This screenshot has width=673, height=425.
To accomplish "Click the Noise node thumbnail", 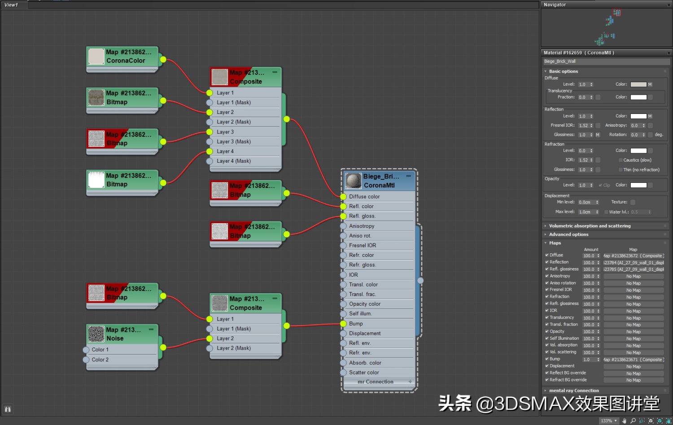I will pyautogui.click(x=96, y=334).
